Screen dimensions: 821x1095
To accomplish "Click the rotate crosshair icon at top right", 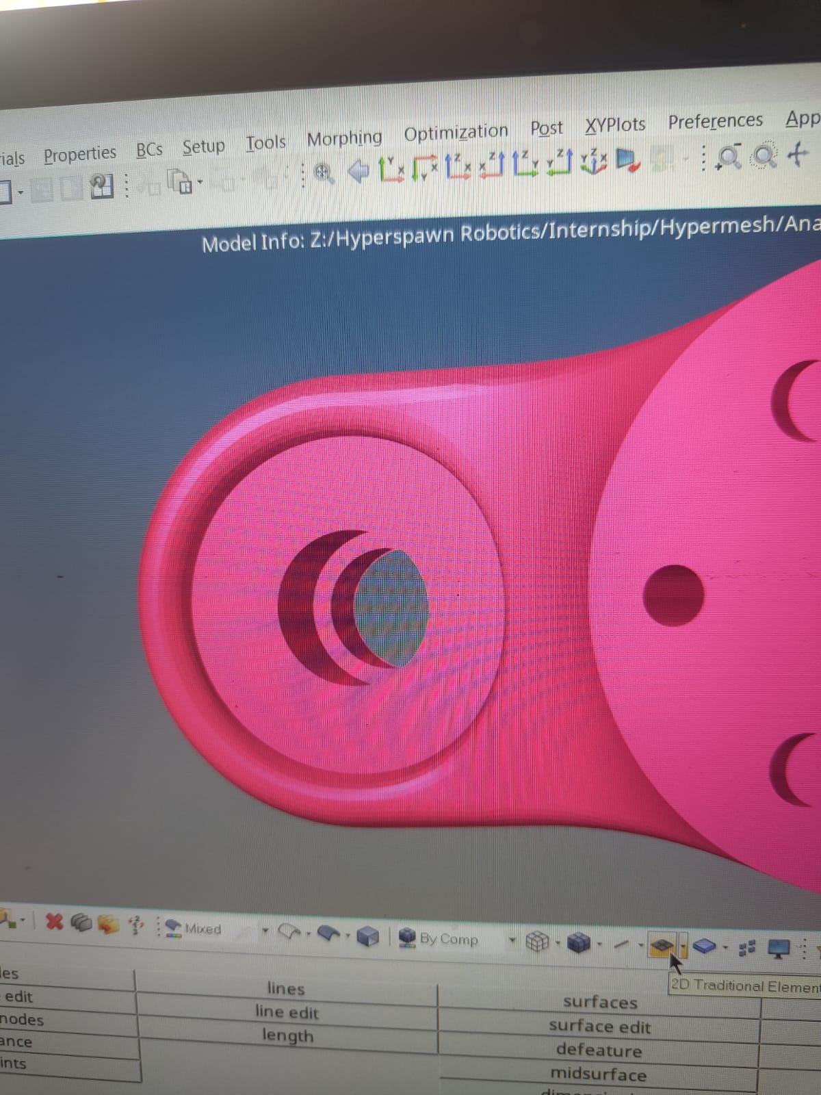I will [x=798, y=153].
